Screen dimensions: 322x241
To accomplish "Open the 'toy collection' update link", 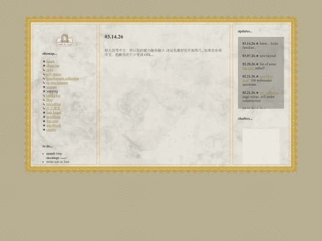I will (x=269, y=93).
